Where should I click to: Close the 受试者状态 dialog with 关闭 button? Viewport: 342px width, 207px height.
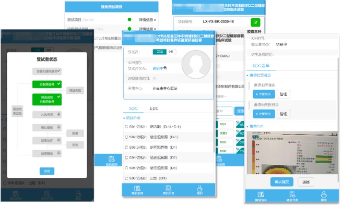pyautogui.click(x=47, y=171)
